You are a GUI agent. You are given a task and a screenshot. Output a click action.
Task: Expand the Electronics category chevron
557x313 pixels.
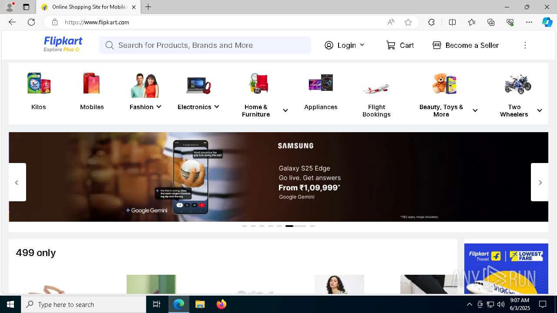[x=217, y=107]
